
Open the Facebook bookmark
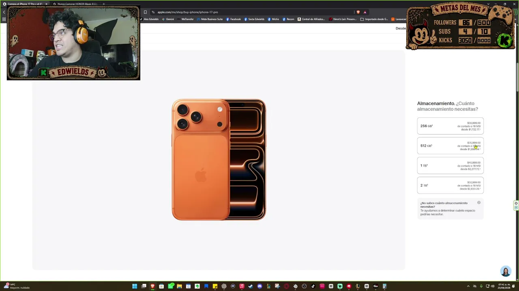coord(234,19)
